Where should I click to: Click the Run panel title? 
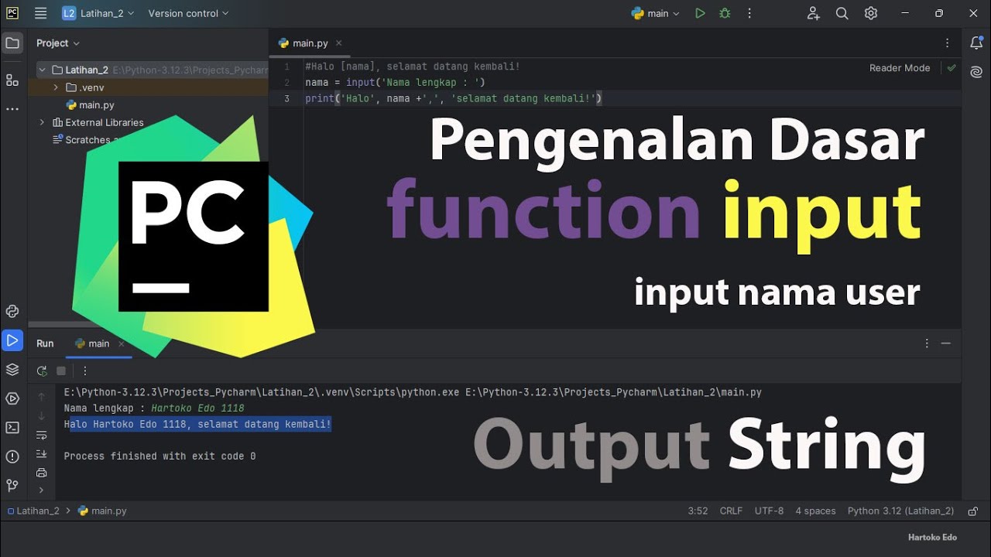[x=45, y=343]
